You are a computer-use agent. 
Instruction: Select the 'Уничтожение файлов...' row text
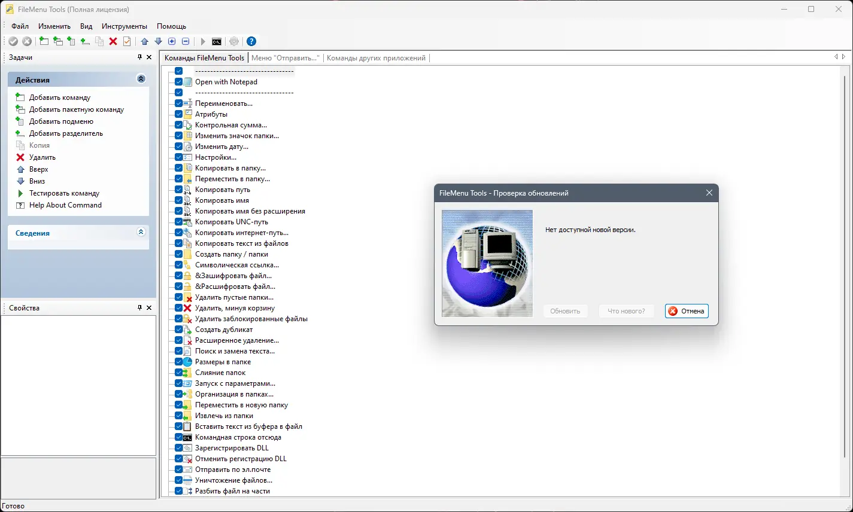coord(233,480)
